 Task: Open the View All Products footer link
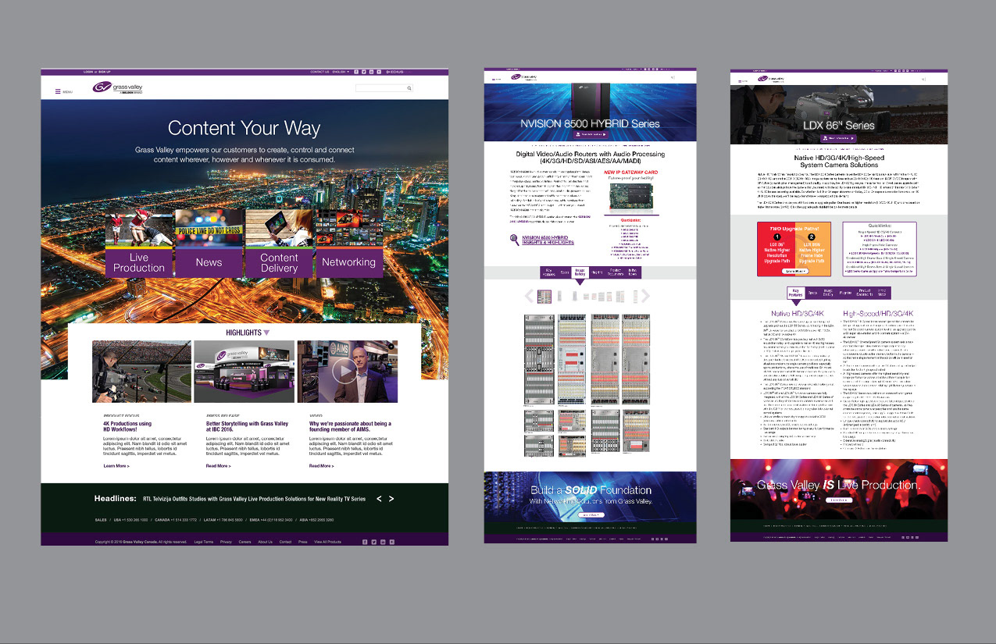(328, 542)
